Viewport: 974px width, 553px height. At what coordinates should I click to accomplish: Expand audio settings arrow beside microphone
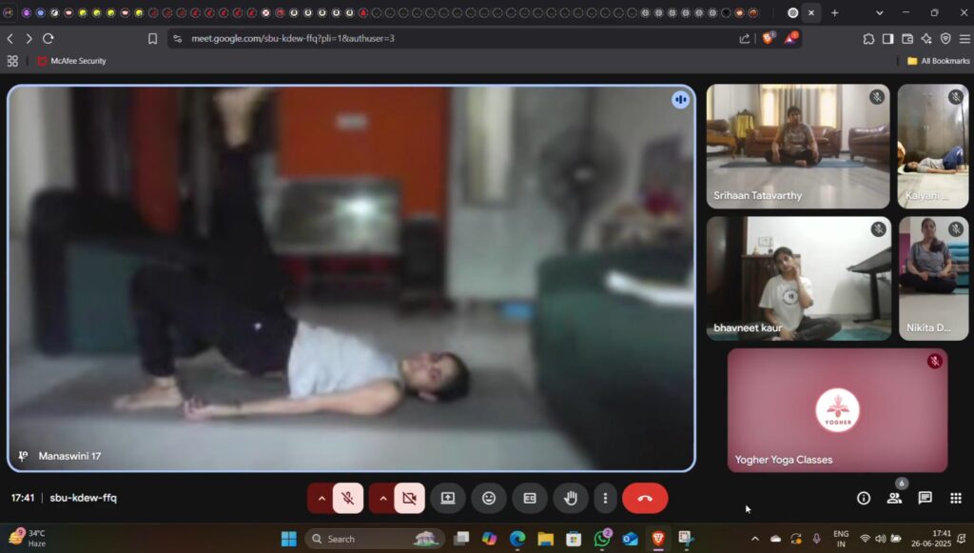(321, 498)
